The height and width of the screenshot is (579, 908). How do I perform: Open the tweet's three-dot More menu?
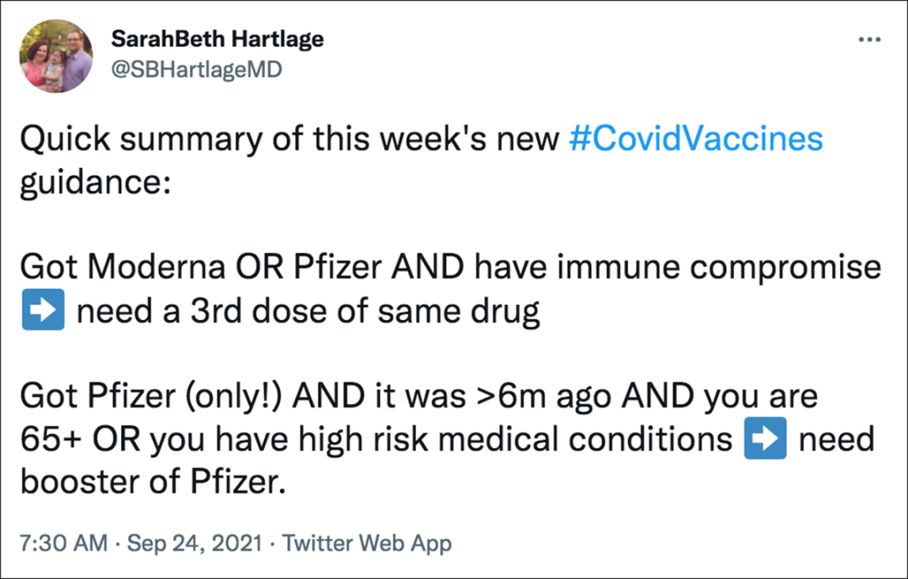click(x=868, y=40)
